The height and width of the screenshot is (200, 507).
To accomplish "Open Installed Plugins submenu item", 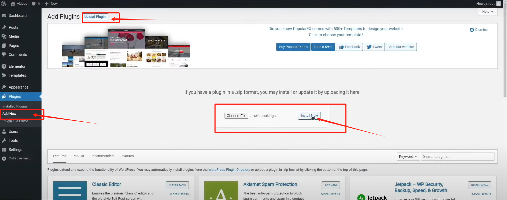I will point(15,106).
